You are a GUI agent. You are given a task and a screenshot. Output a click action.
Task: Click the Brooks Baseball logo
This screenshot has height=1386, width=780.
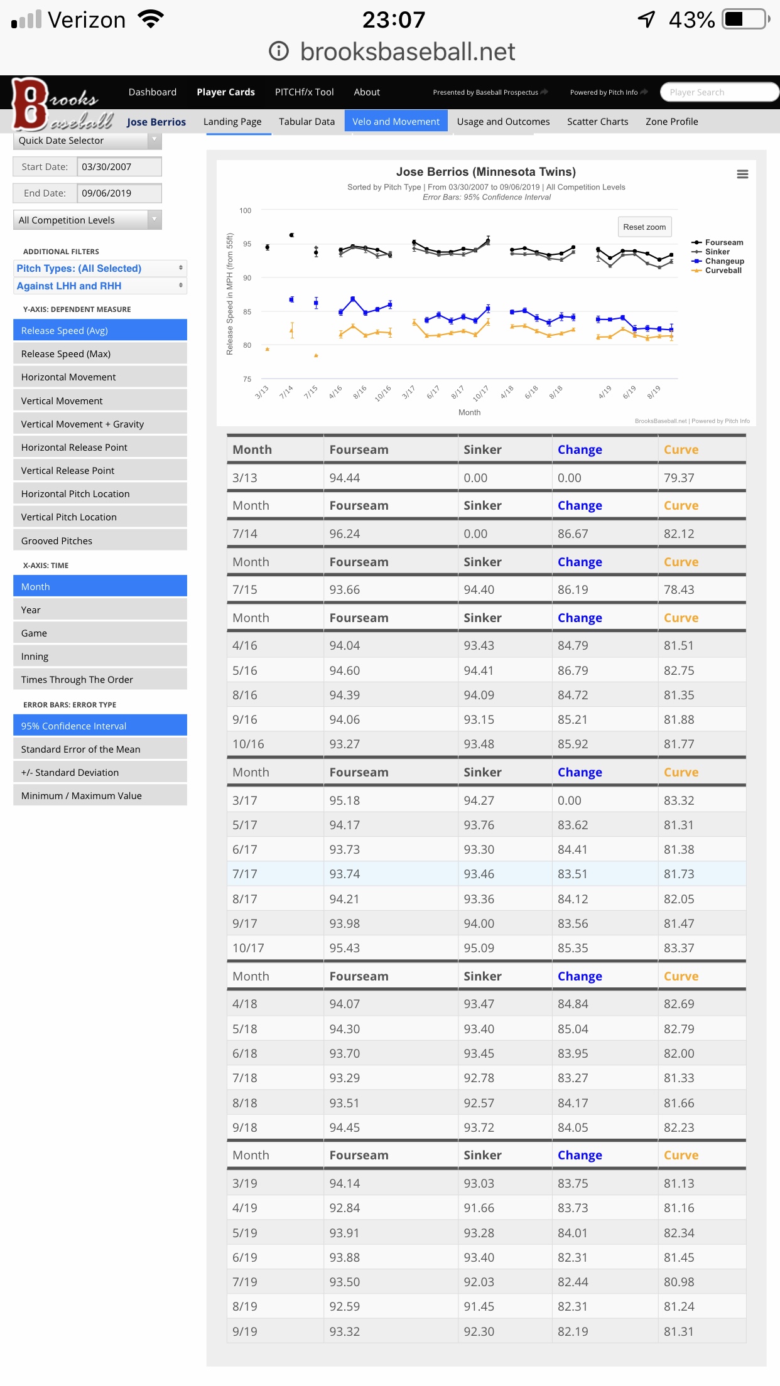coord(63,104)
